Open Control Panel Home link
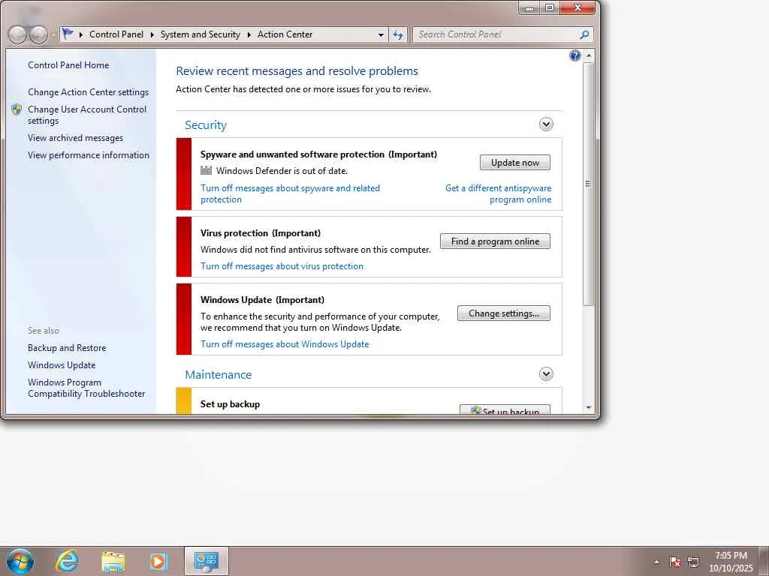Viewport: 769px width, 576px height. 68,65
